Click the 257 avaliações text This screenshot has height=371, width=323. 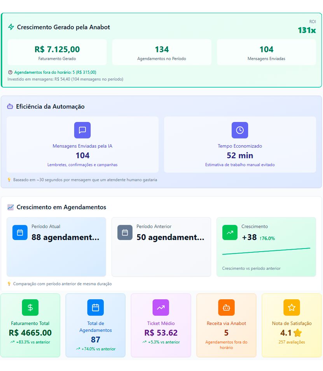tap(292, 342)
